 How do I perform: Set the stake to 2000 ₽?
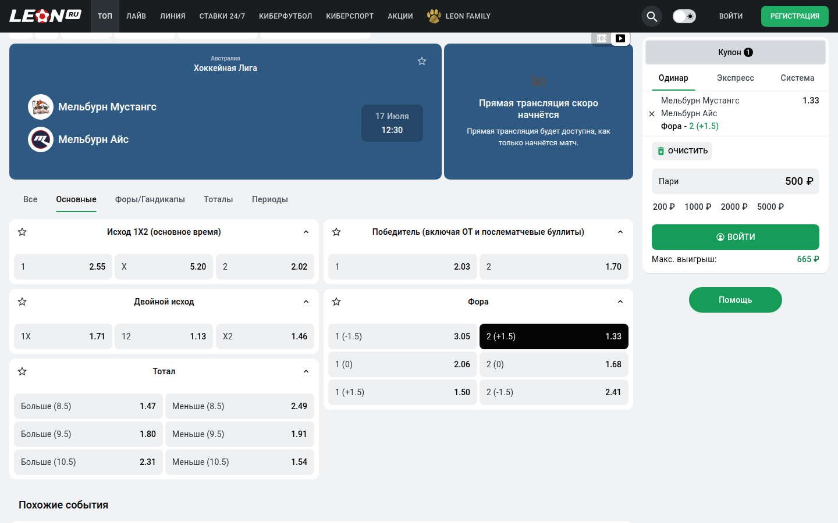click(734, 207)
